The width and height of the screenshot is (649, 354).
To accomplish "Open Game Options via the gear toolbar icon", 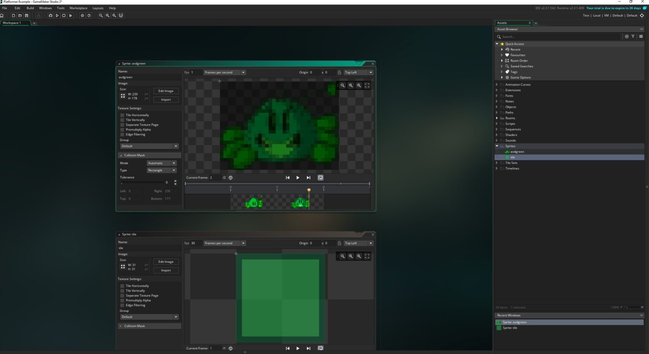I will click(82, 16).
